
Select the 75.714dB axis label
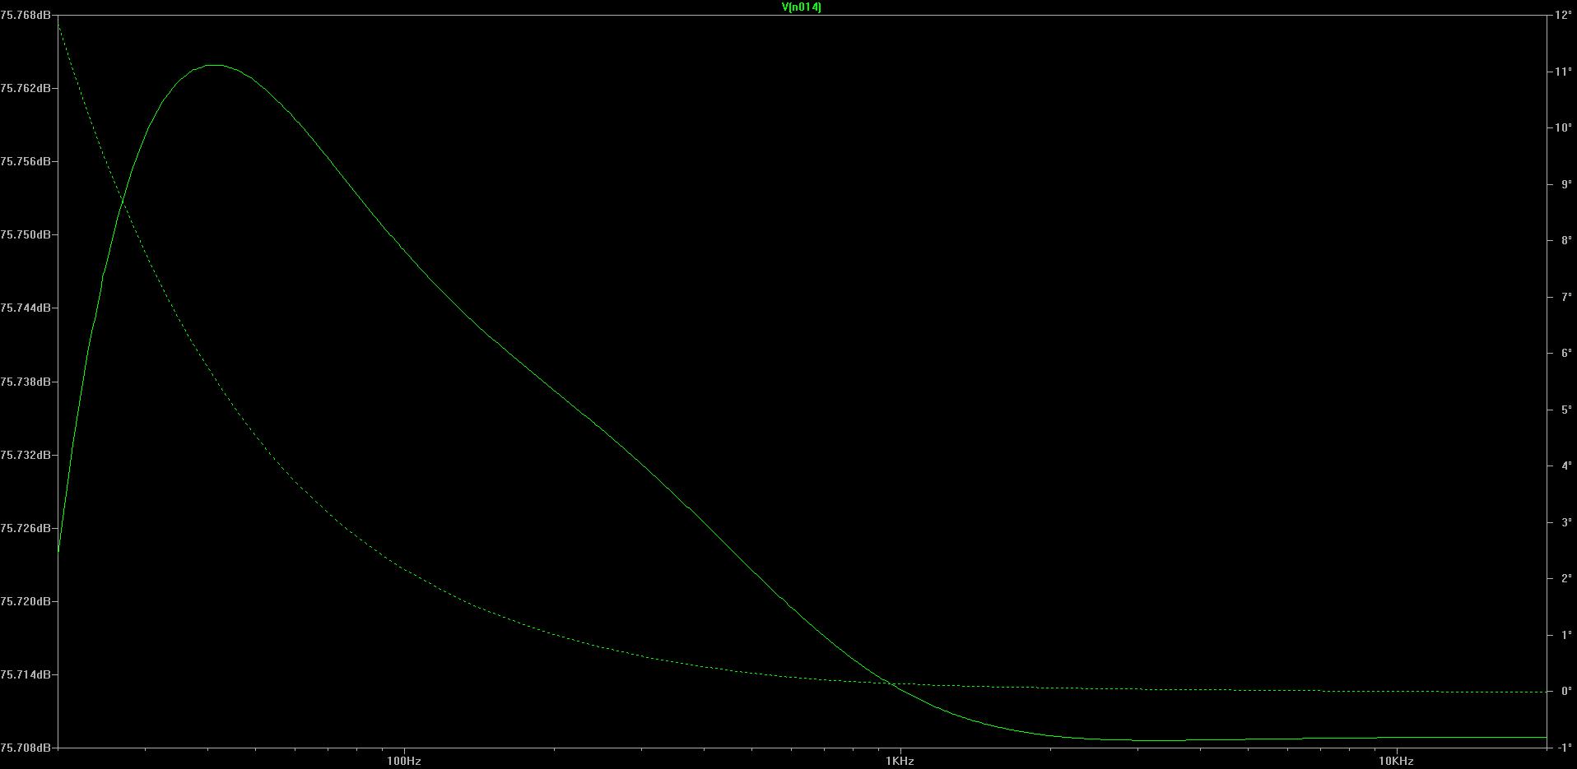(x=25, y=674)
